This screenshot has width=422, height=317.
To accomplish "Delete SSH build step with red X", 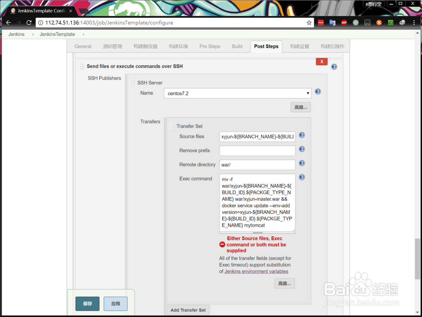I will click(322, 61).
